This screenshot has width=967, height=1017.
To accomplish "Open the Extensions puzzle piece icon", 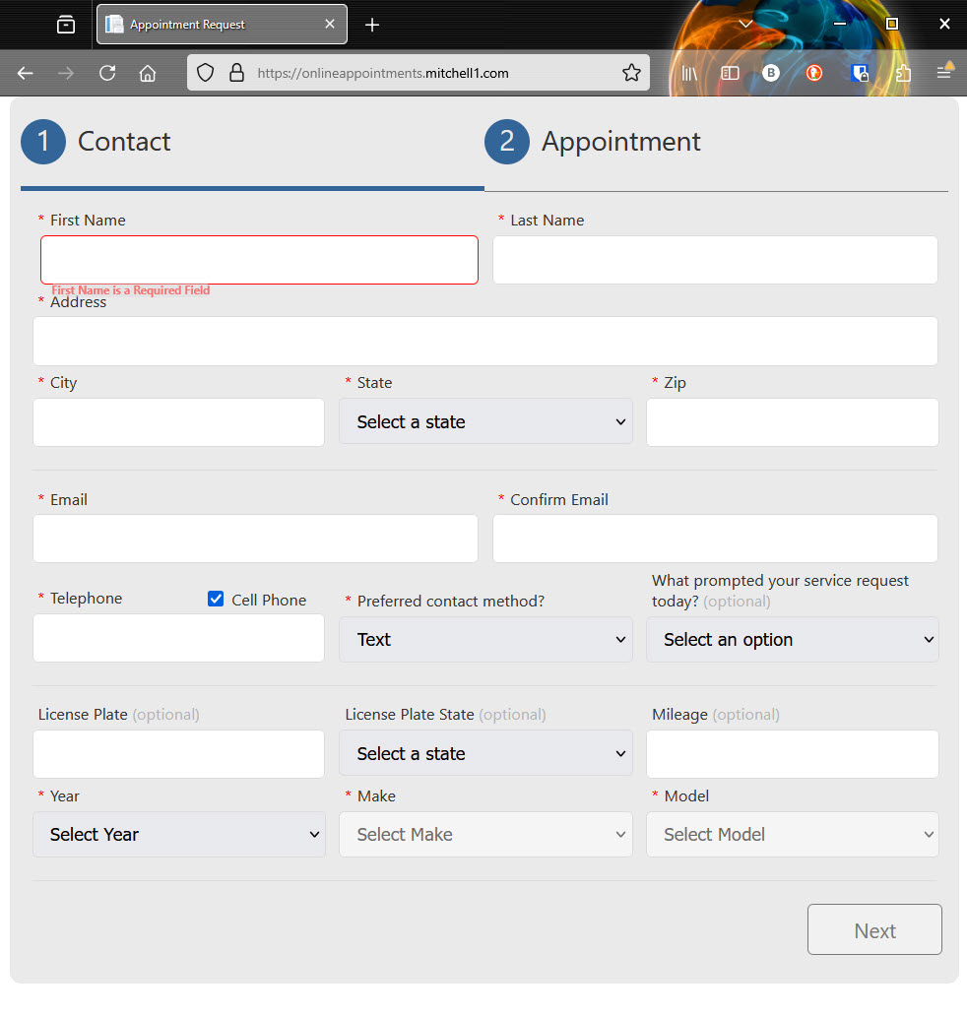I will [x=903, y=73].
